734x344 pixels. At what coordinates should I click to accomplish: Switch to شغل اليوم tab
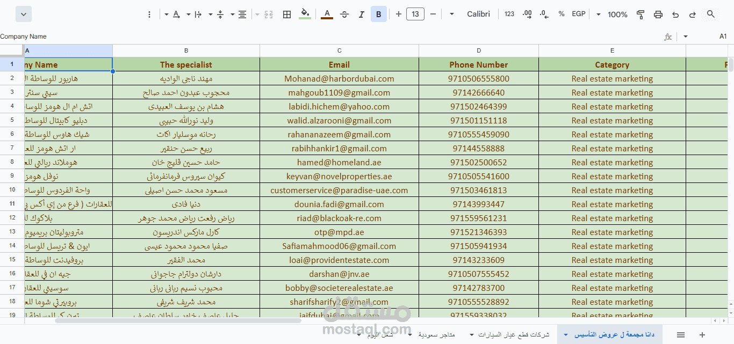coord(380,335)
